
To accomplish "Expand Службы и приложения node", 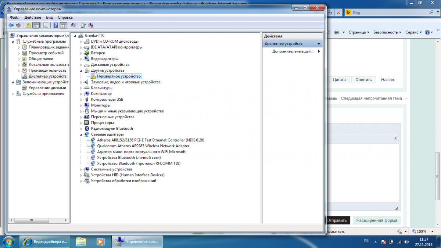I will pos(13,94).
